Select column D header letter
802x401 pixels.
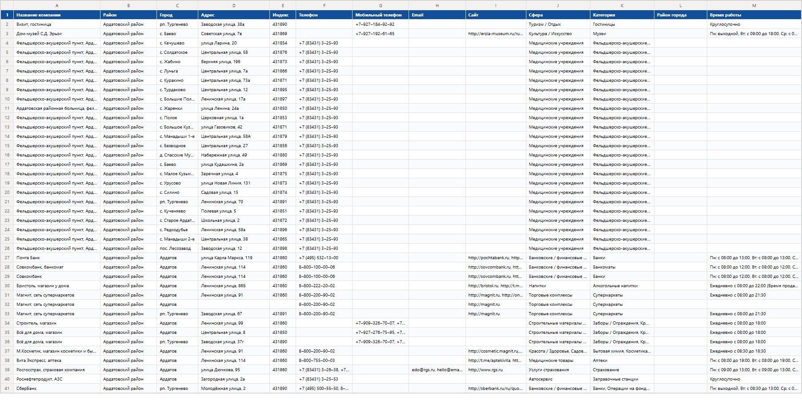tap(234, 5)
